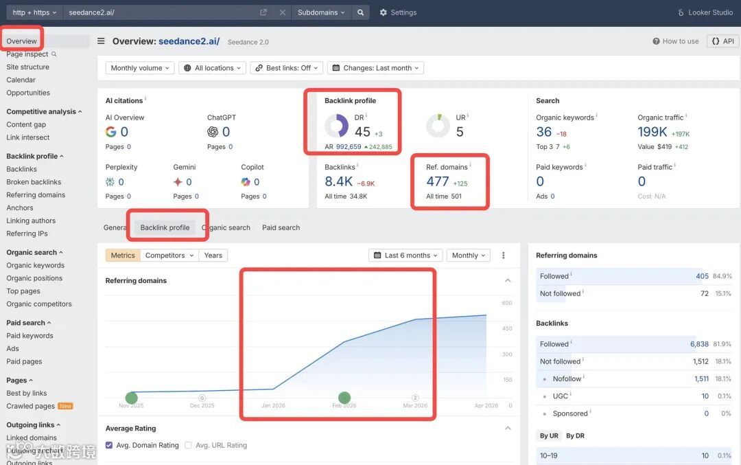The width and height of the screenshot is (741, 465).
Task: Click the 199K organic traffic value
Action: [x=652, y=132]
